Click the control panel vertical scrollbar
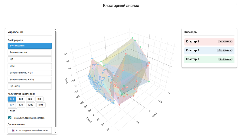The image size is (242, 137). (56, 79)
